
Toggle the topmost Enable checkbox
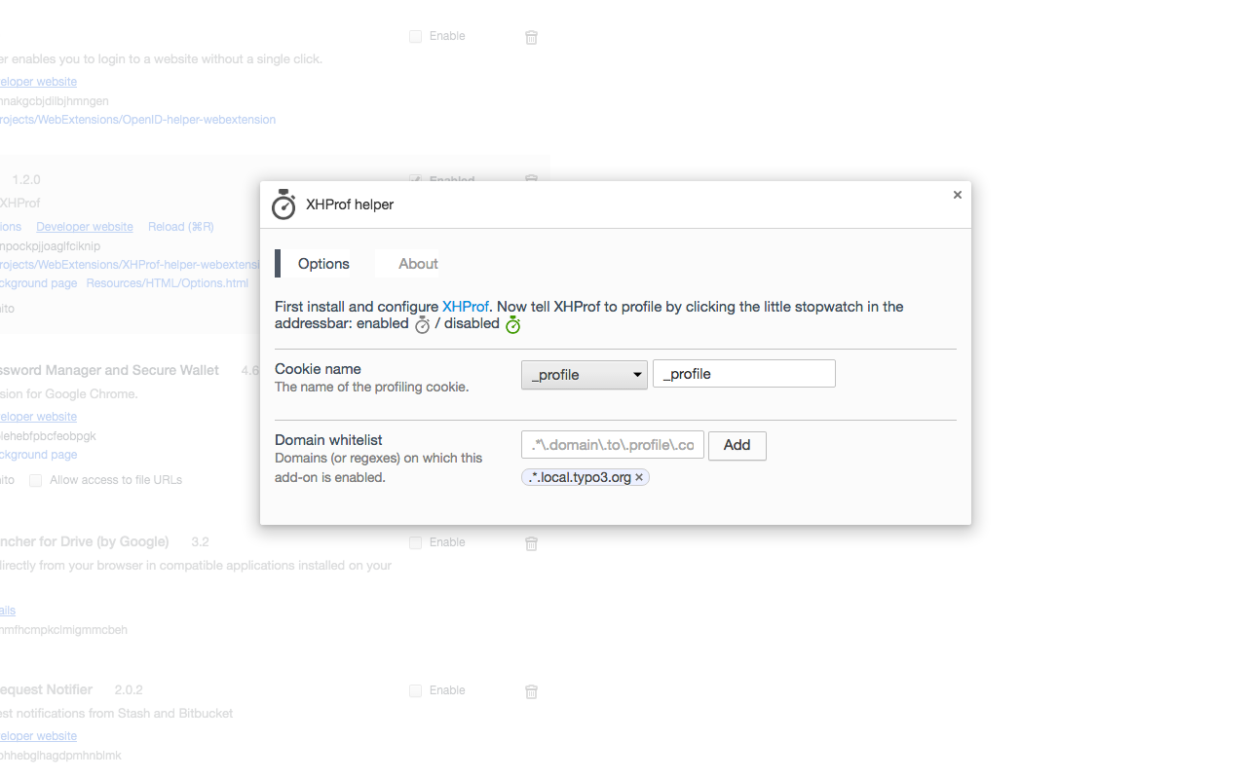[x=415, y=35]
